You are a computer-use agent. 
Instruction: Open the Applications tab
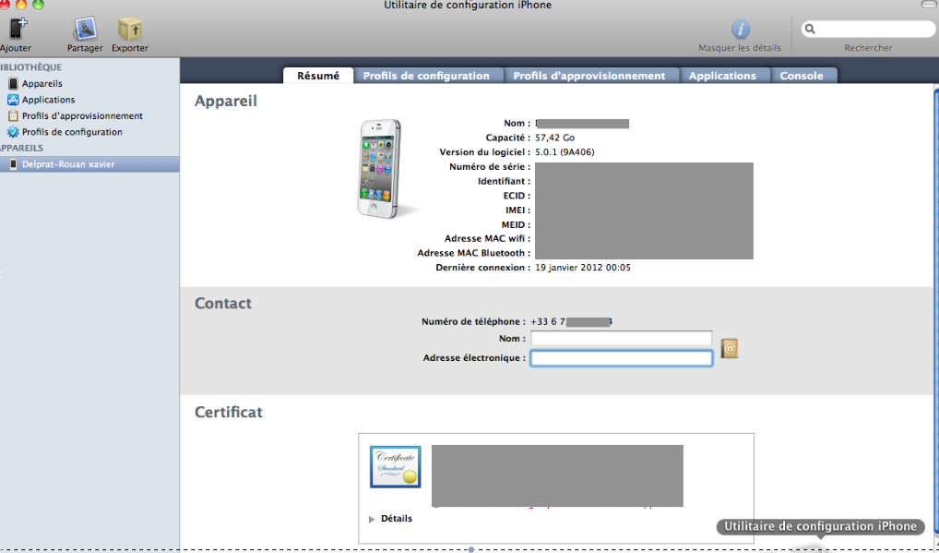click(722, 76)
